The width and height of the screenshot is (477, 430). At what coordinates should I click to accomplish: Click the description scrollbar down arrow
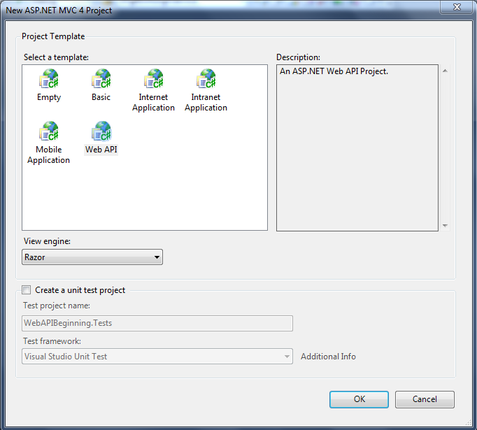(445, 226)
